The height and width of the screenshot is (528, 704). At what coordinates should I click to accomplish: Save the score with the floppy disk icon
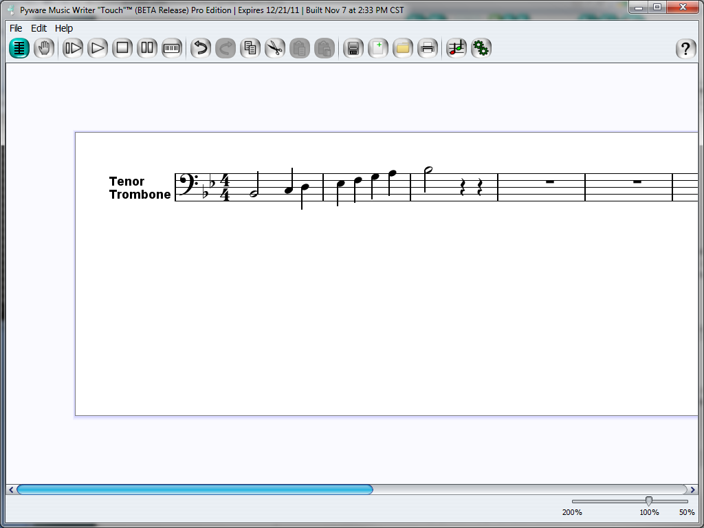(353, 48)
